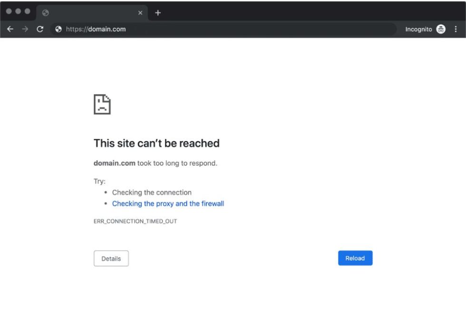Open the Chrome three-dot menu
466x326 pixels.
point(456,29)
